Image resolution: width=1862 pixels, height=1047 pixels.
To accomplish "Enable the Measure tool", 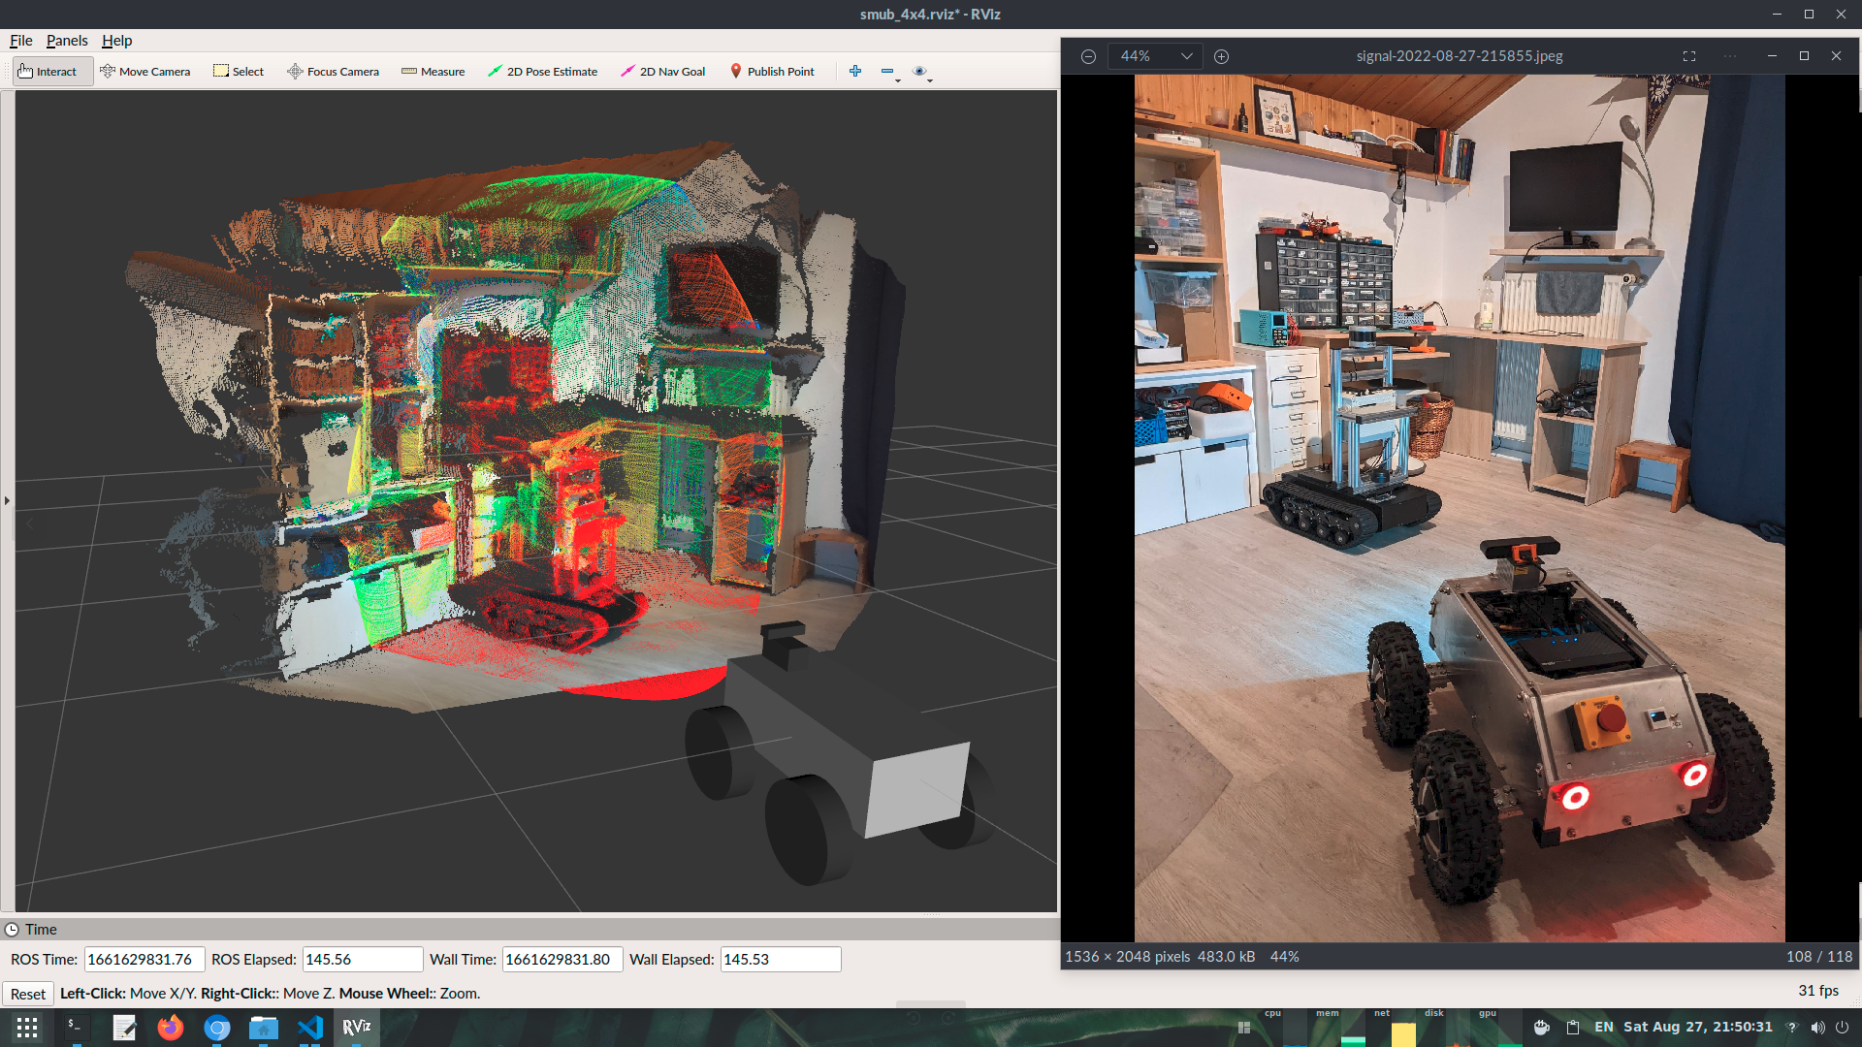I will click(433, 71).
